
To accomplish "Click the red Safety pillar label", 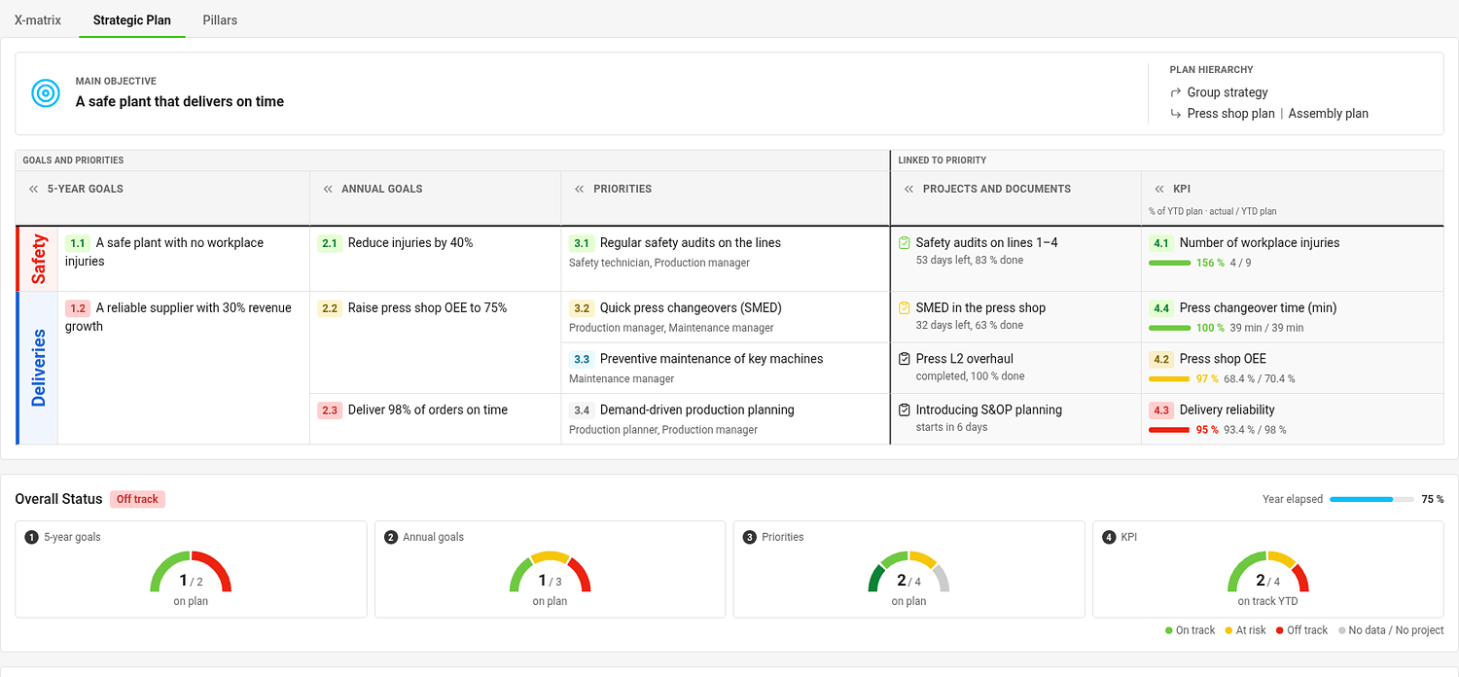I will (39, 260).
